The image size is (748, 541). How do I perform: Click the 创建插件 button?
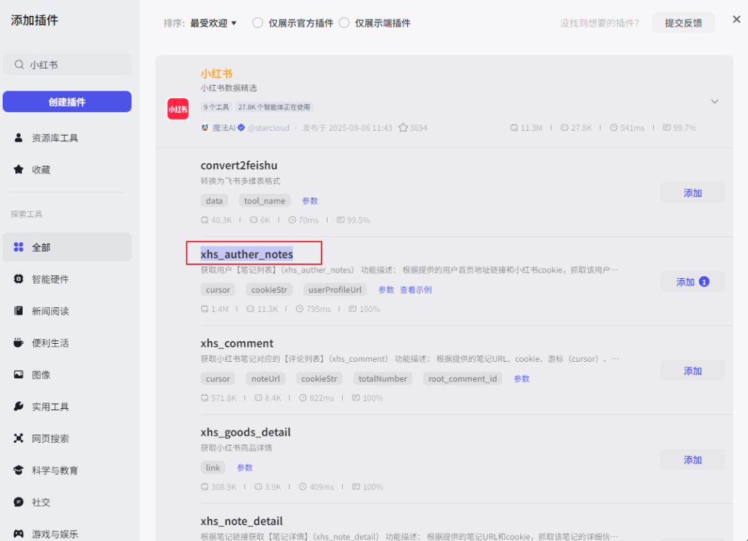click(66, 102)
